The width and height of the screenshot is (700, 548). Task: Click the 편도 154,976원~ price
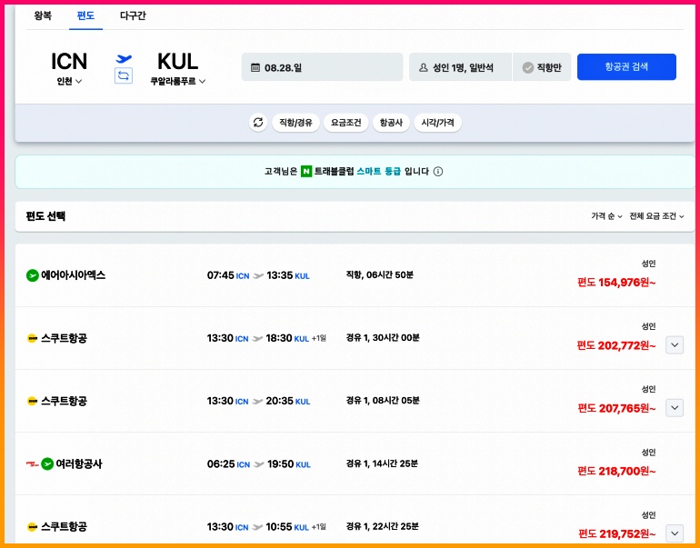616,283
